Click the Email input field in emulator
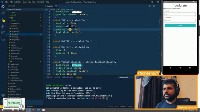Image resolution: width=200 pixels, height=112 pixels. pyautogui.click(x=180, y=14)
